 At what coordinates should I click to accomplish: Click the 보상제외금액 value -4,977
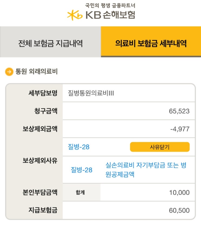(180, 129)
